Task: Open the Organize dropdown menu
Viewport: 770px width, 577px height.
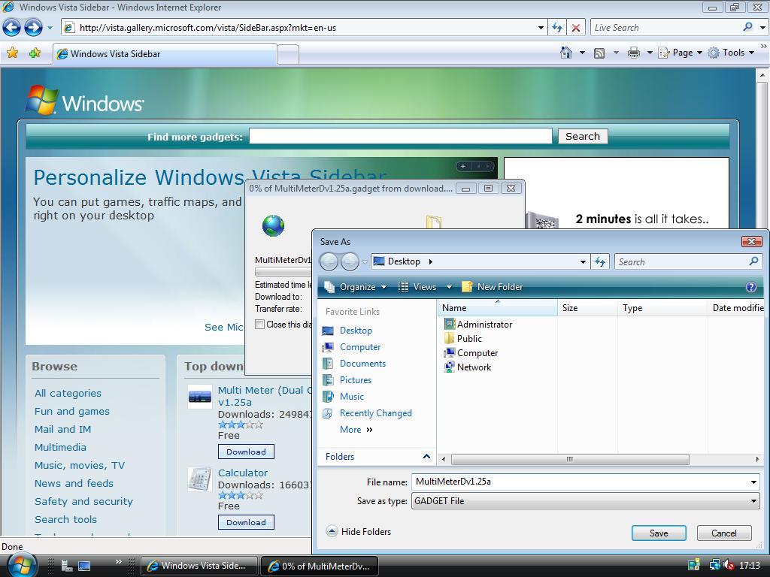Action: click(x=356, y=286)
